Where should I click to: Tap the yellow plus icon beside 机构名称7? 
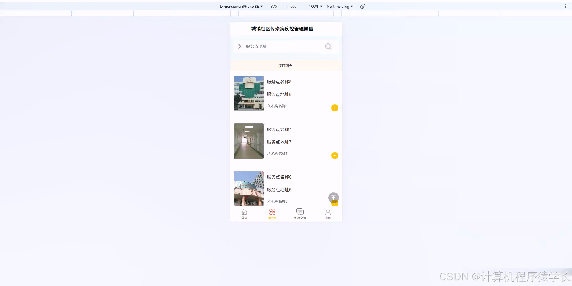[x=335, y=155]
